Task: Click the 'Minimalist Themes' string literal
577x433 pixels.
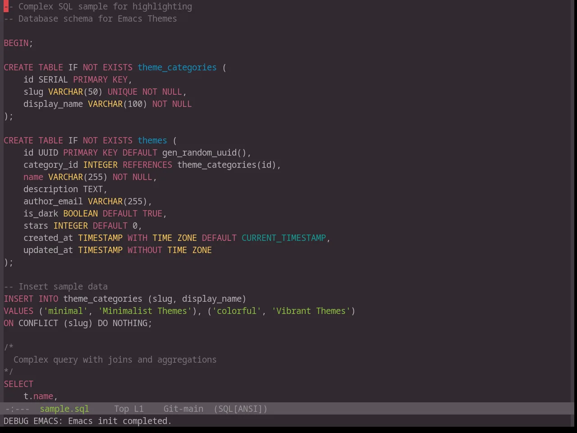Action: pyautogui.click(x=145, y=311)
